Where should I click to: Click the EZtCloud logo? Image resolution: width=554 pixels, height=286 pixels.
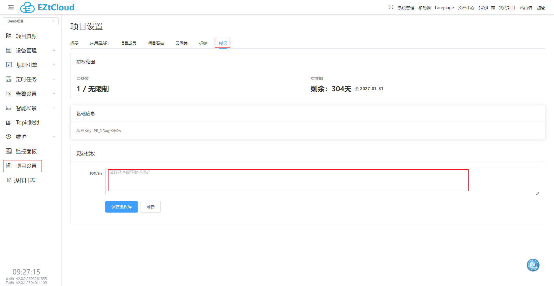tap(47, 7)
